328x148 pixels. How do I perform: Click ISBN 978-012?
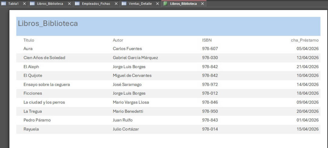210,93
